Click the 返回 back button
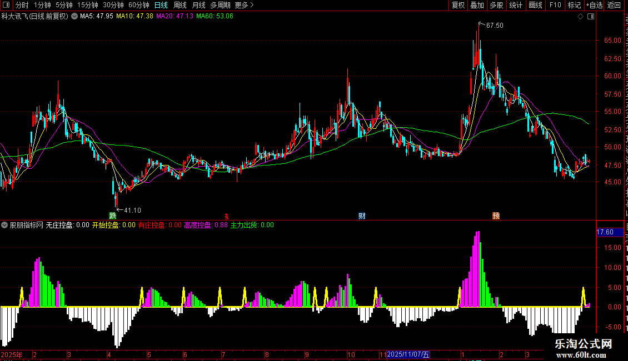 614,5
